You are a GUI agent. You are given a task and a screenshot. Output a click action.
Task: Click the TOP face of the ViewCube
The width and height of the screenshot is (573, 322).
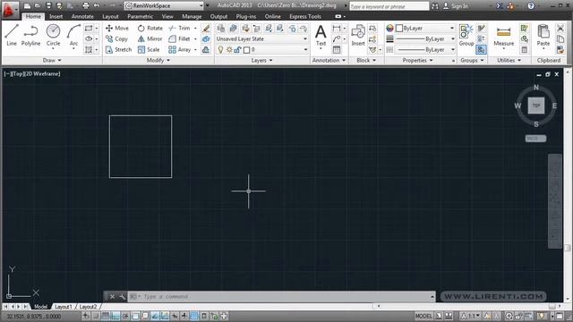pyautogui.click(x=536, y=106)
